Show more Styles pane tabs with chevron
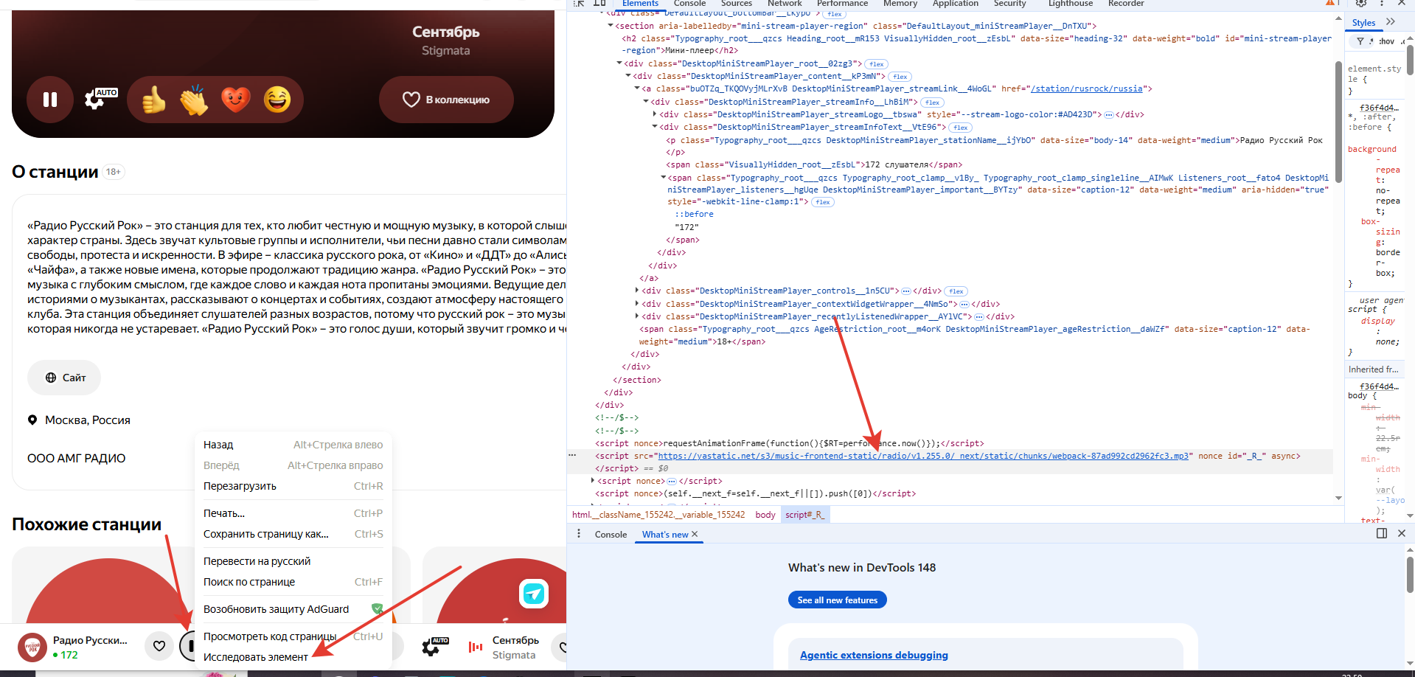This screenshot has height=677, width=1415. click(x=1391, y=21)
